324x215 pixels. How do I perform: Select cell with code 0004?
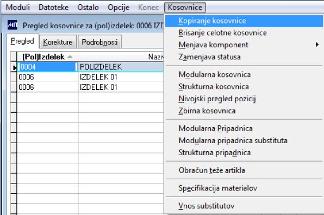click(47, 67)
